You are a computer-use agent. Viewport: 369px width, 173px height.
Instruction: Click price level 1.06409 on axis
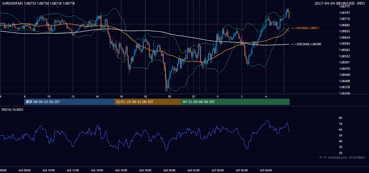coord(345,81)
